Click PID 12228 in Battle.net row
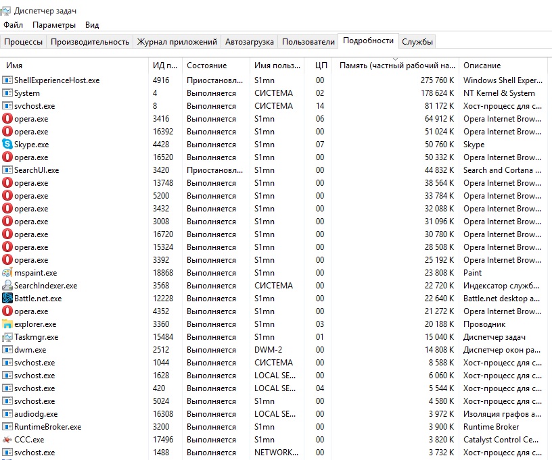The height and width of the screenshot is (460, 552). pyautogui.click(x=163, y=299)
